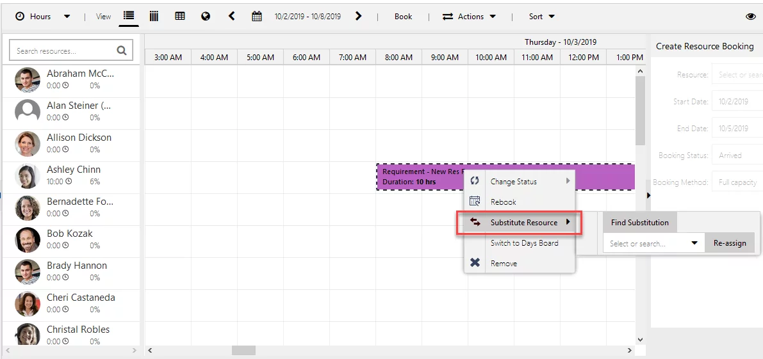Click the End Date 10/5/2019 field
This screenshot has height=359, width=763.
(737, 128)
